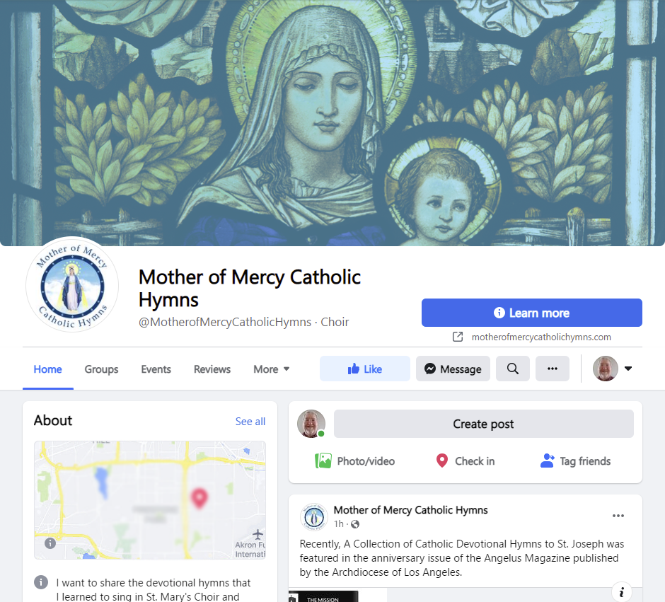Expand the More tab dropdown

click(x=272, y=369)
